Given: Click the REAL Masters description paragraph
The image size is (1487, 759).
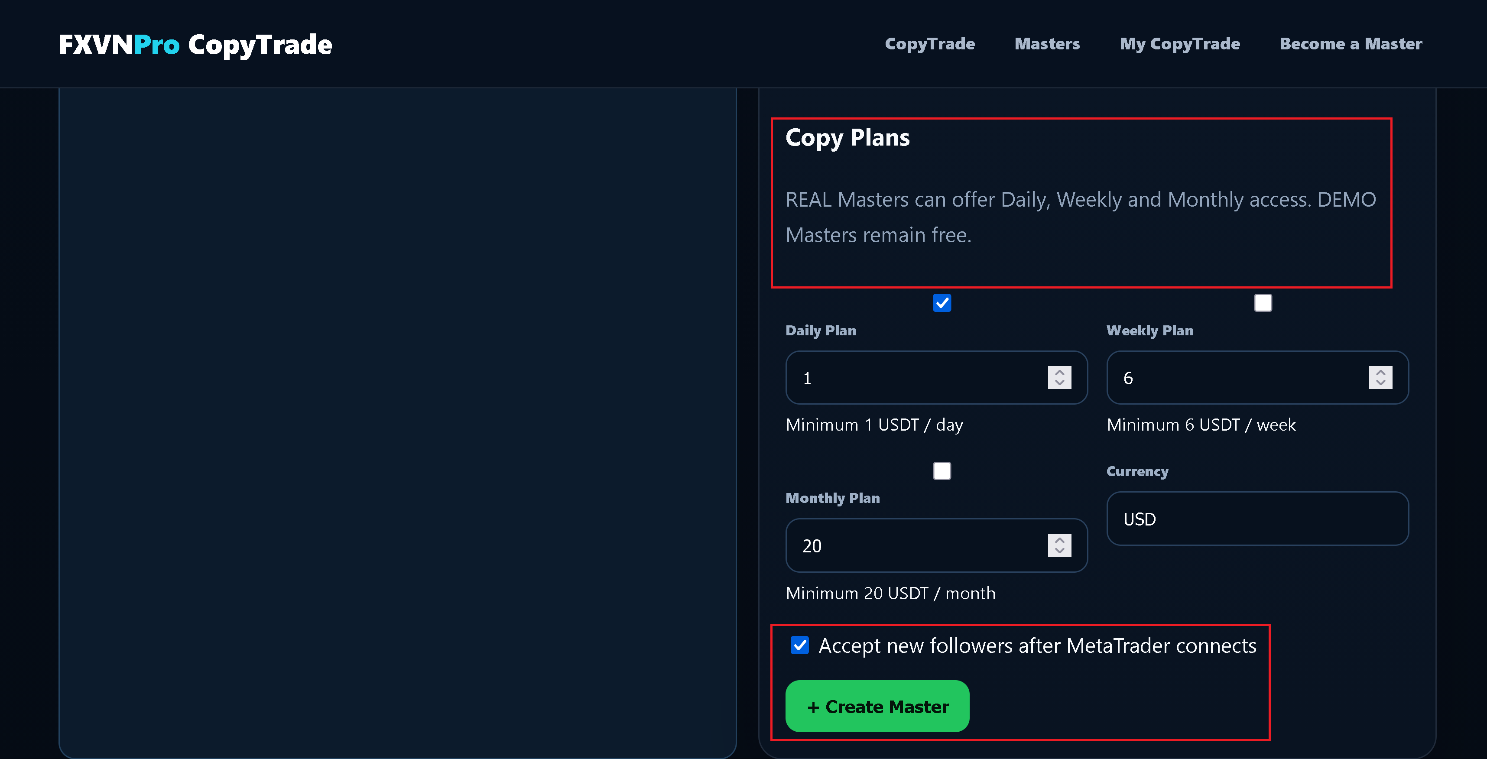Looking at the screenshot, I should point(1081,217).
